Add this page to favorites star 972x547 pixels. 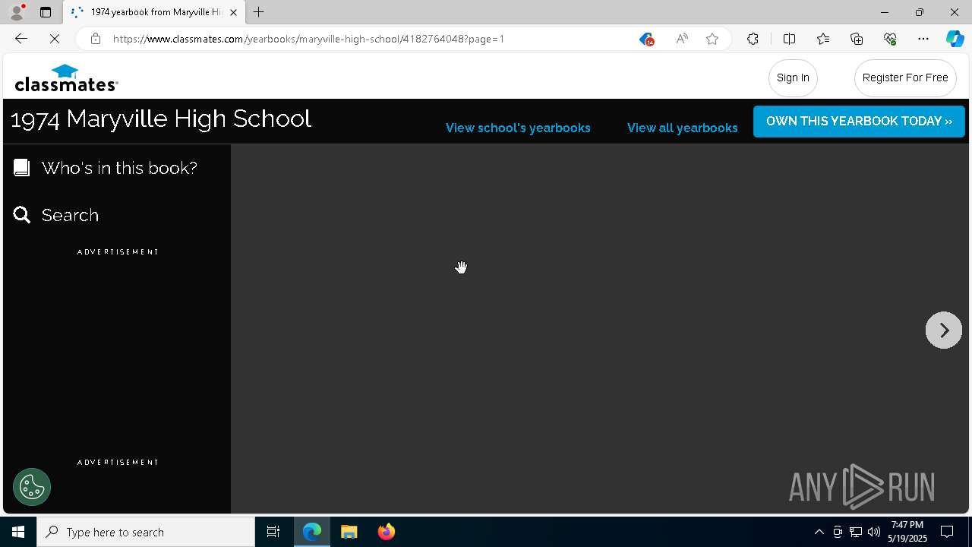tap(712, 39)
